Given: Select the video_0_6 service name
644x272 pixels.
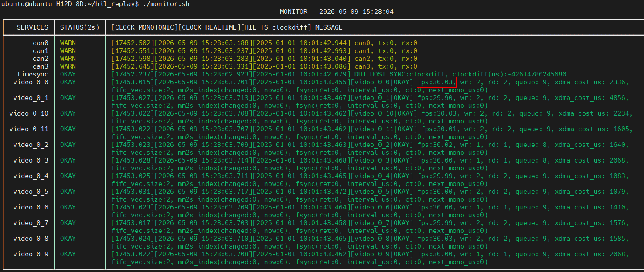Looking at the screenshot, I should 31,207.
